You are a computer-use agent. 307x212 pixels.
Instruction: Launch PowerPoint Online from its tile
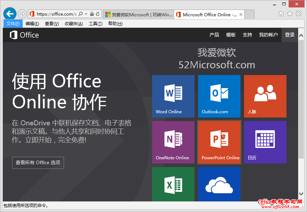coord(219,142)
